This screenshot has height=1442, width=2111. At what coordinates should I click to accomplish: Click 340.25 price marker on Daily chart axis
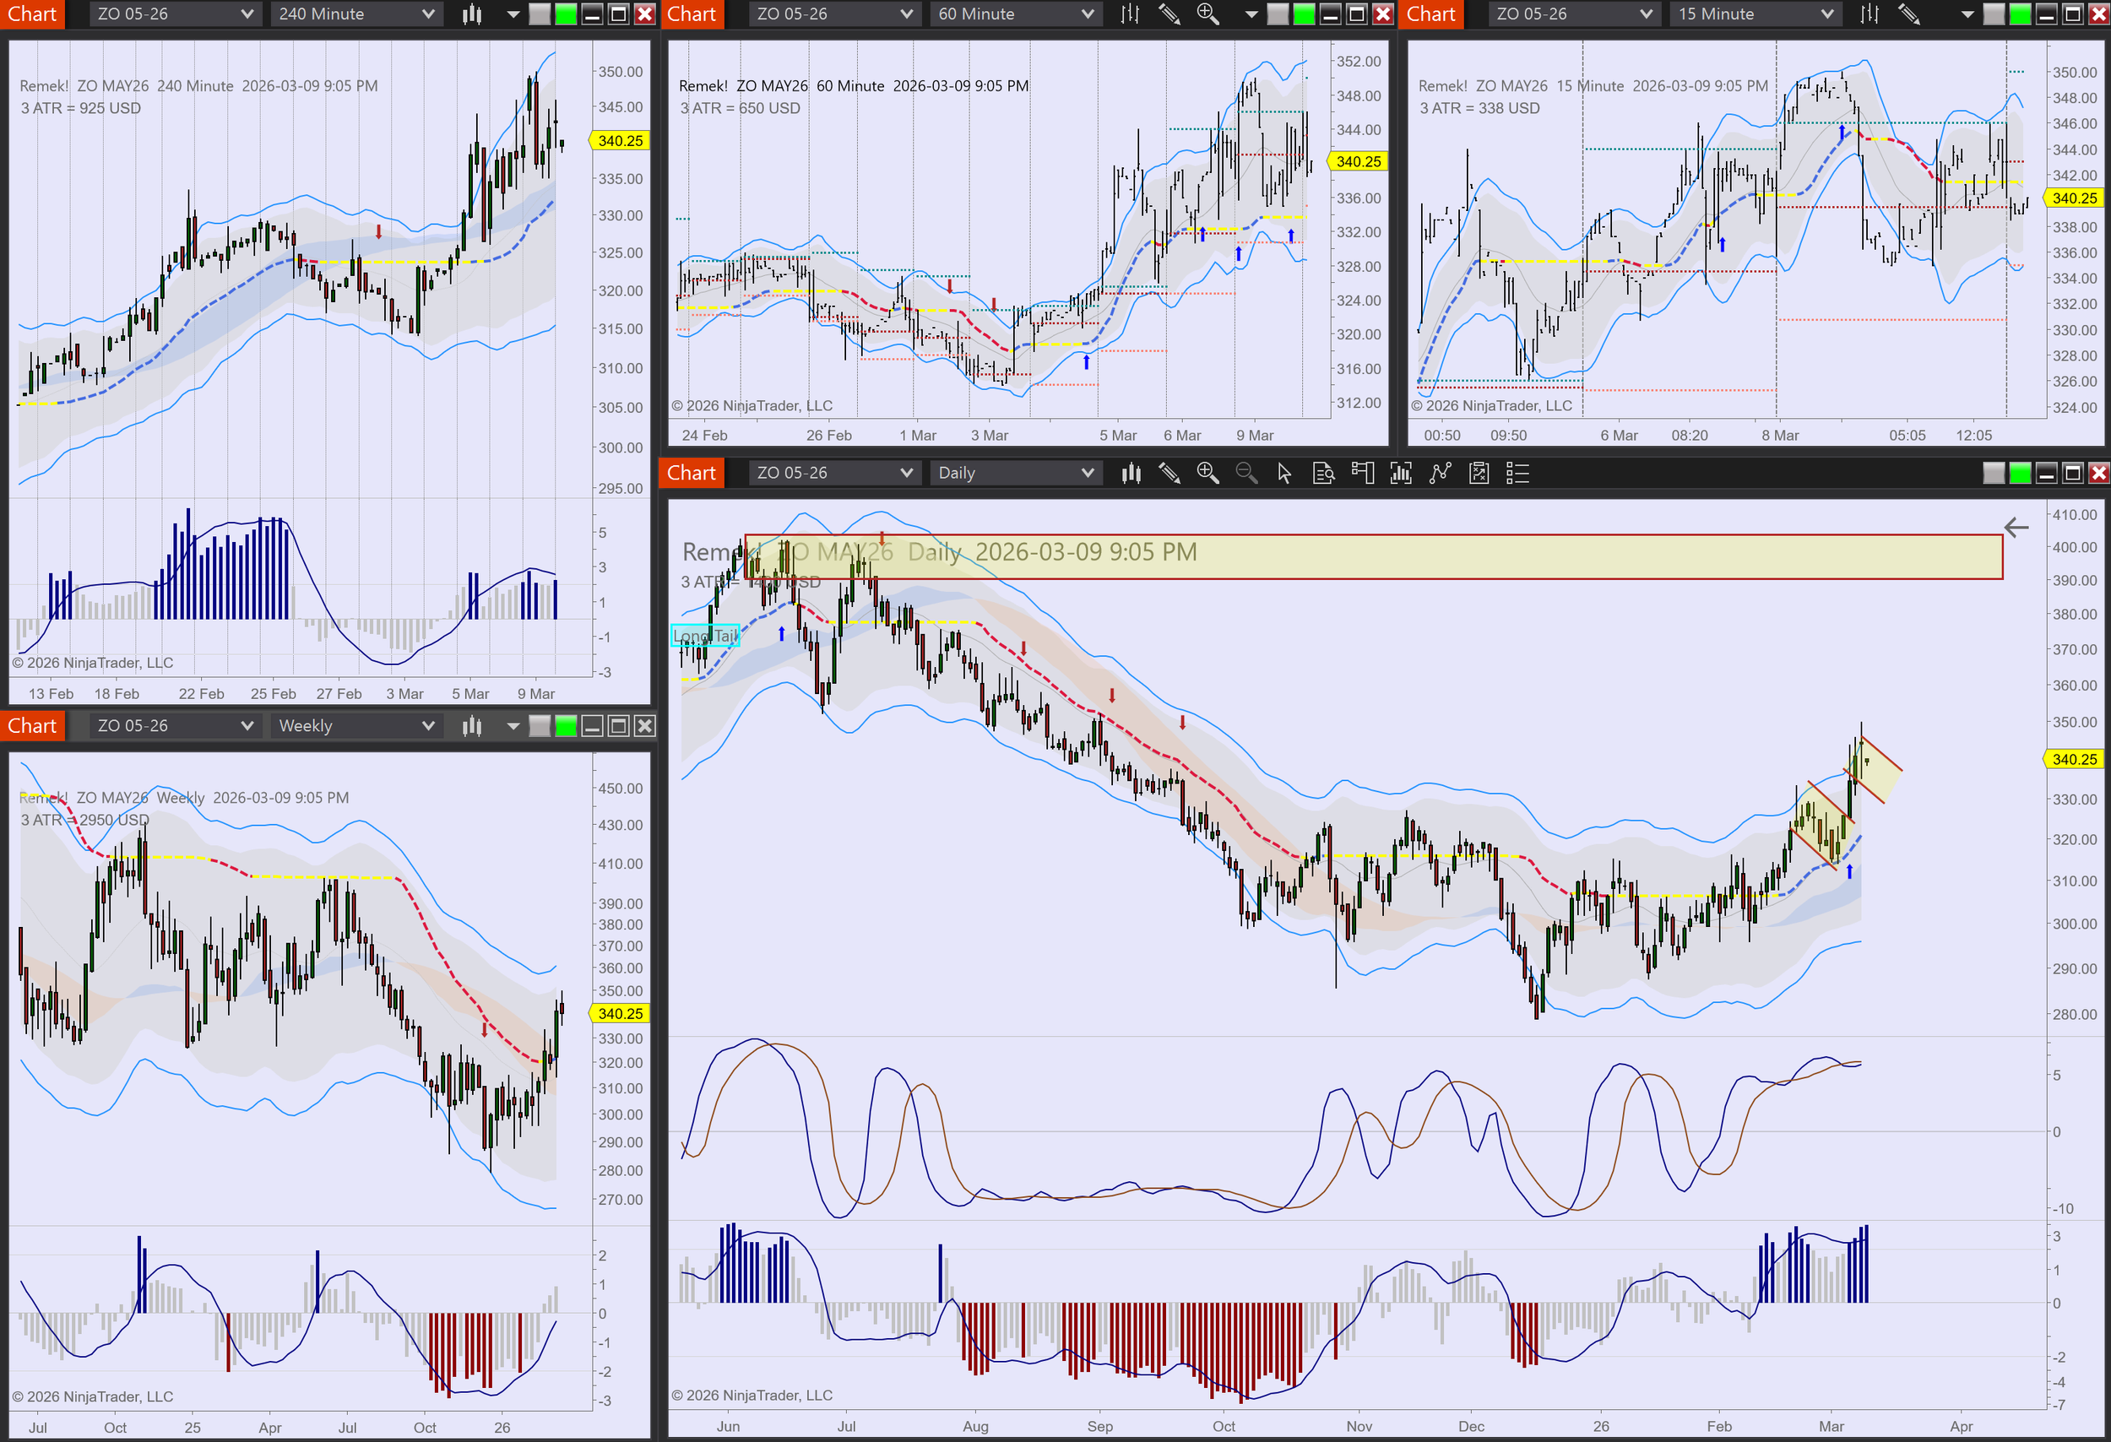click(2074, 759)
